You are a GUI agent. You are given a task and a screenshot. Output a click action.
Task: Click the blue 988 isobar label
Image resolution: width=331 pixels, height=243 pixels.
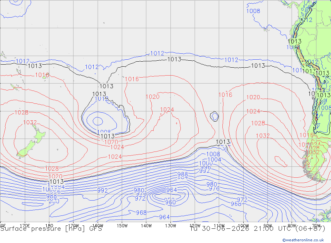183,174
